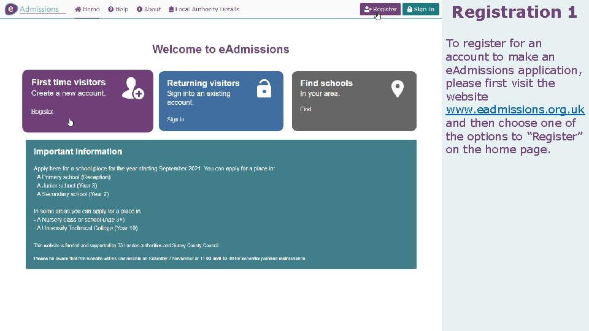Image resolution: width=589 pixels, height=331 pixels.
Task: Click the 'Find schools' heading
Action: 326,83
